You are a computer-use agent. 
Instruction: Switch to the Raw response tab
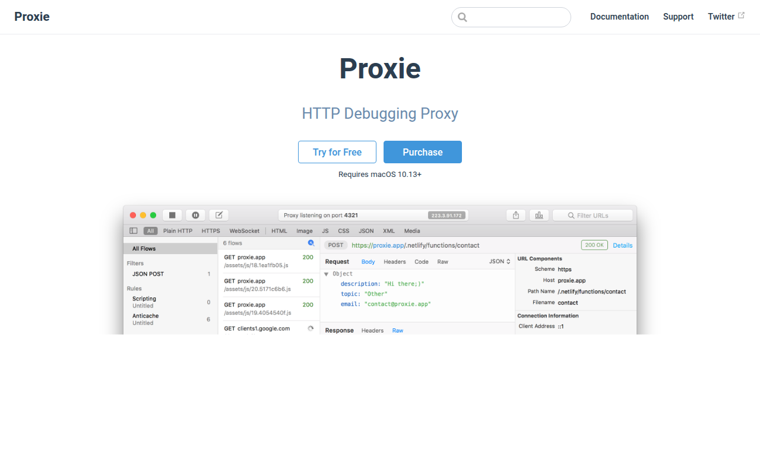click(x=398, y=330)
